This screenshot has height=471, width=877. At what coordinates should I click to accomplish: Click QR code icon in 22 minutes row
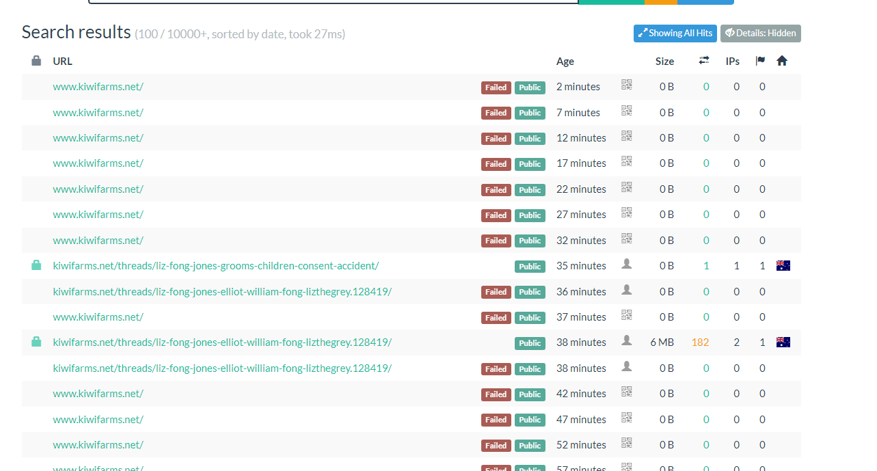[x=626, y=187]
